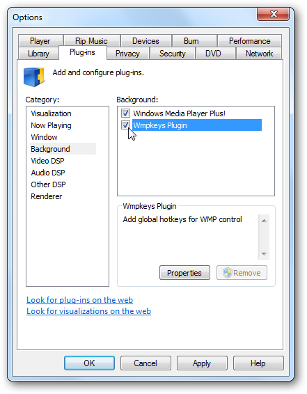Click the Apply button
Screen dimensions: 307x394
[202, 363]
